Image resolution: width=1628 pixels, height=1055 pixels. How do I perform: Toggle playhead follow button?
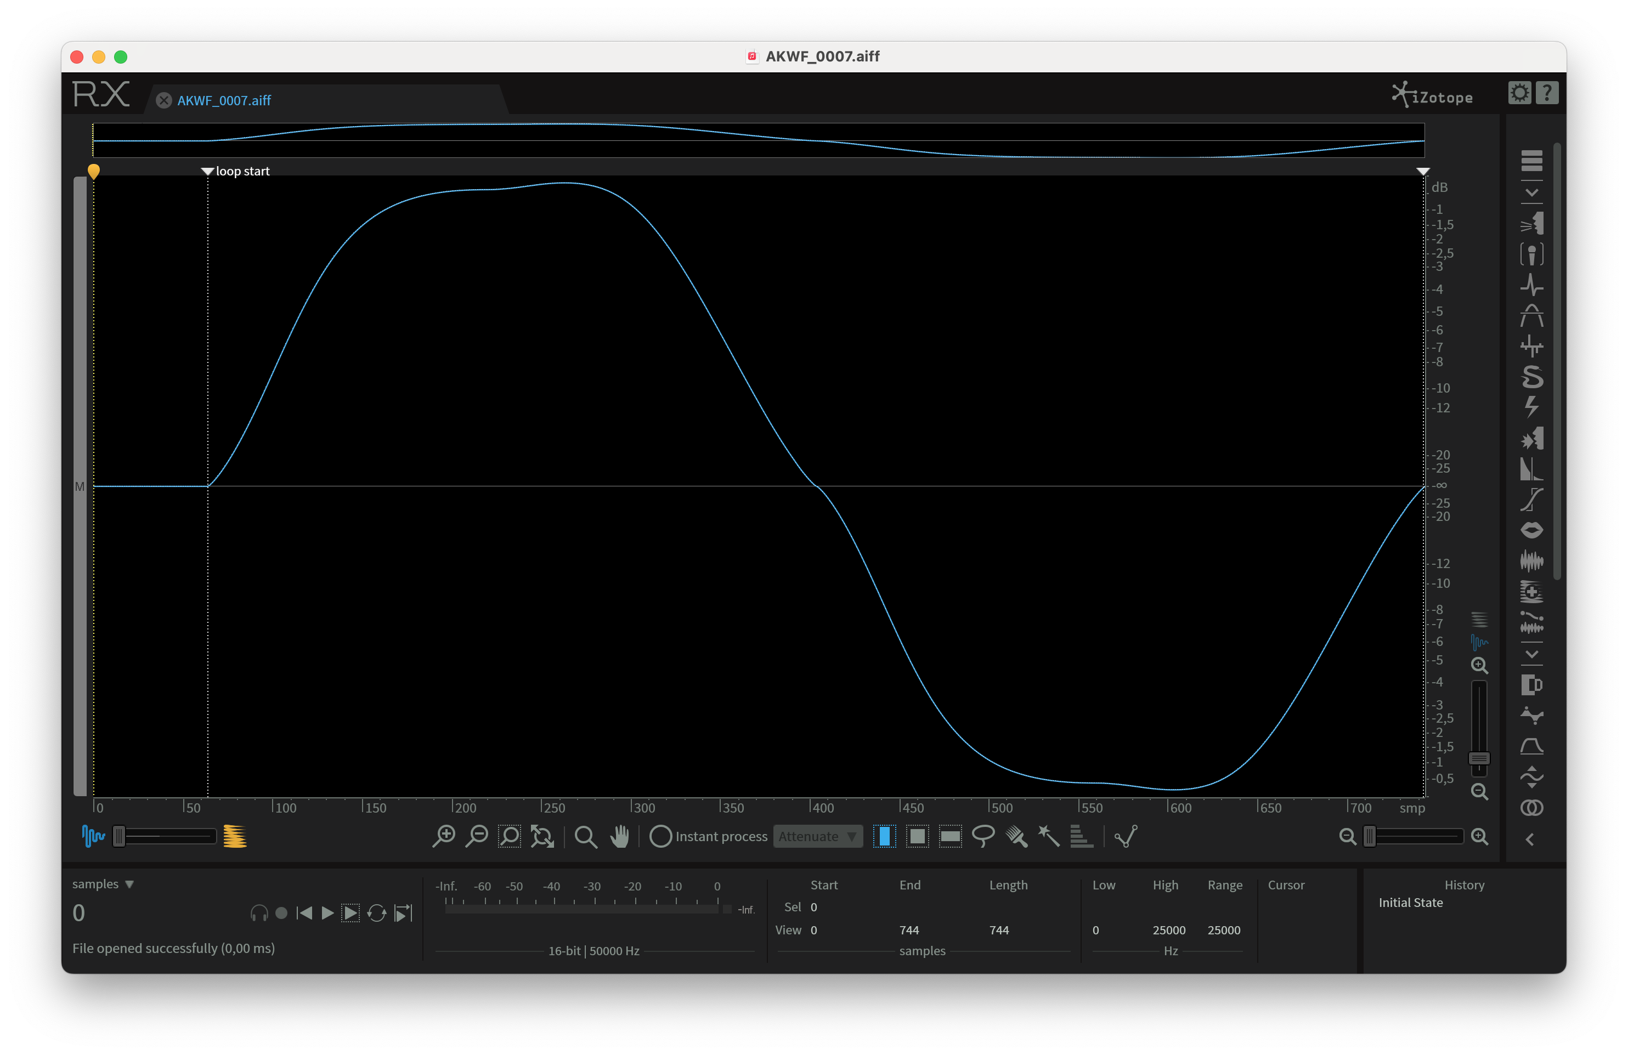click(404, 913)
